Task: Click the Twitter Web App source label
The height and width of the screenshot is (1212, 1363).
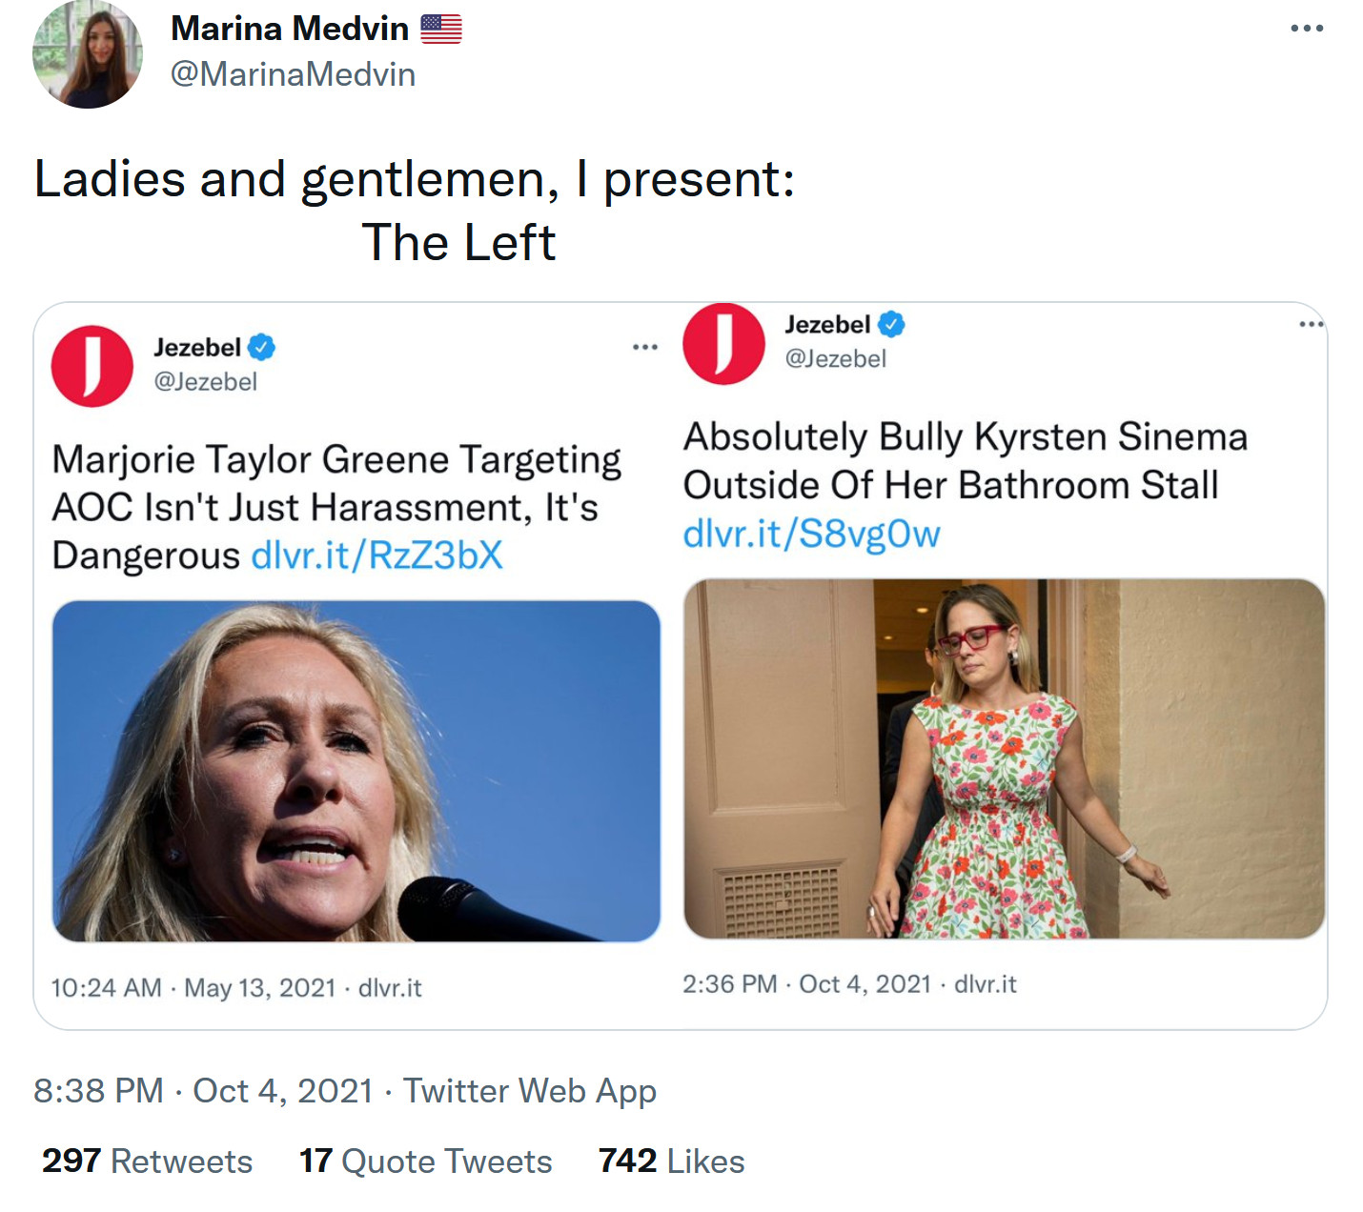Action: pos(530,1090)
